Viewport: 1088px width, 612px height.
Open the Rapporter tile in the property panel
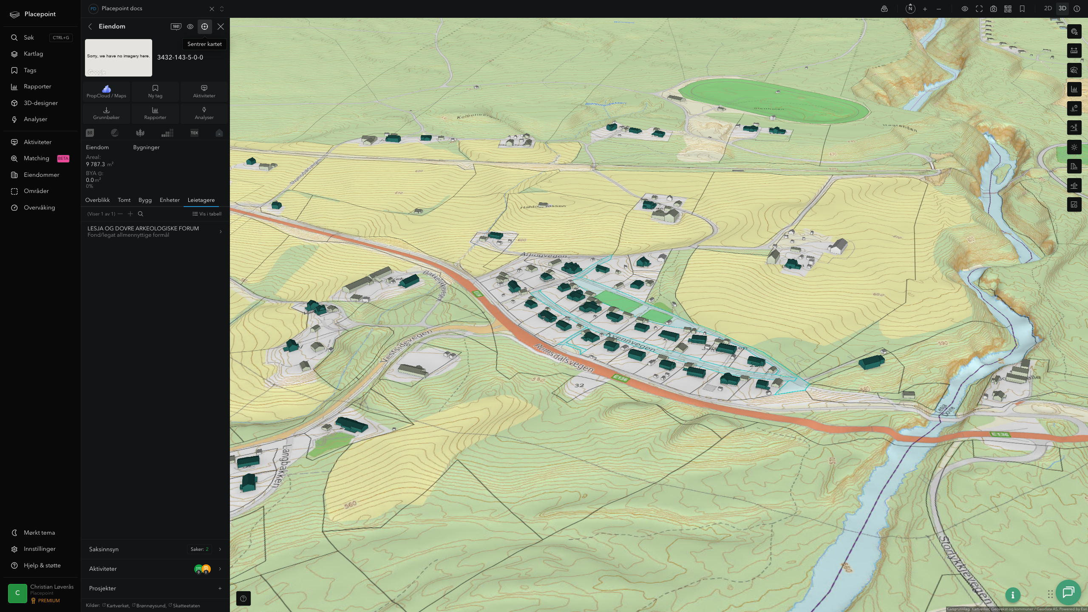coord(155,113)
